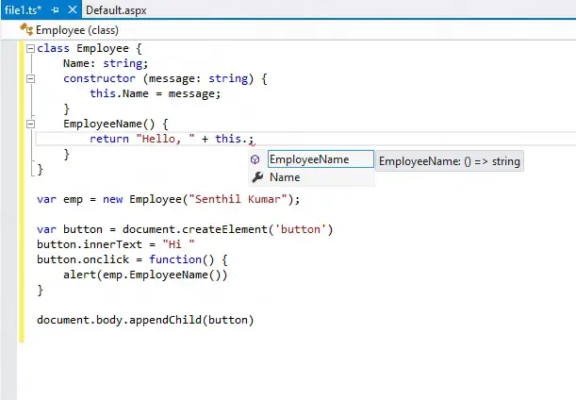576x400 pixels.
Task: Click the EmployeeName signature tooltip
Action: (x=449, y=162)
